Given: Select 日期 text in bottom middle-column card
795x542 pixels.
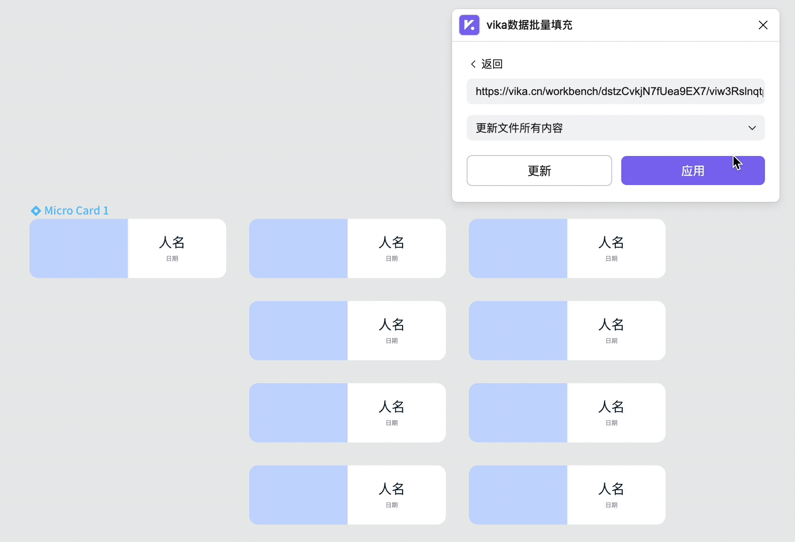Looking at the screenshot, I should coord(392,505).
